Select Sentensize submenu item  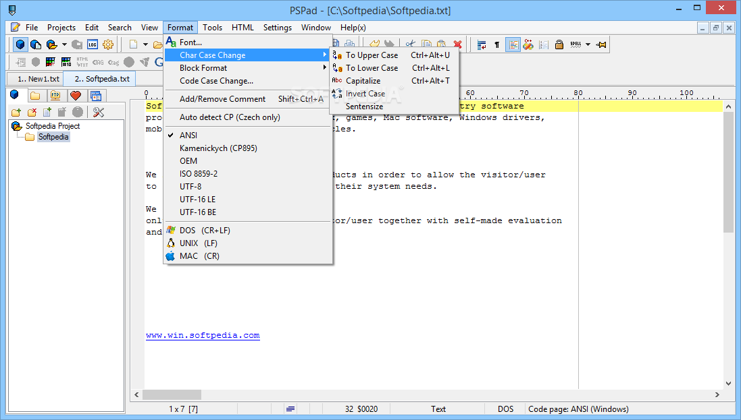[x=394, y=107]
